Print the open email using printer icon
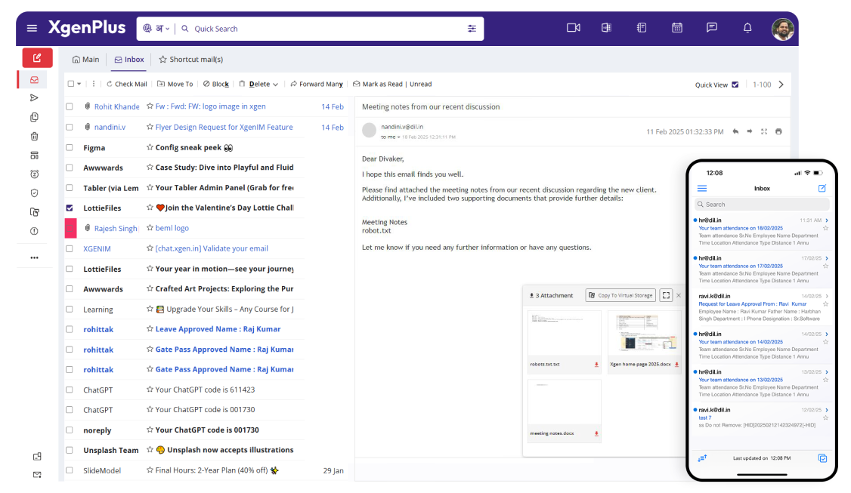Screen dimensions: 851x493 tap(779, 131)
